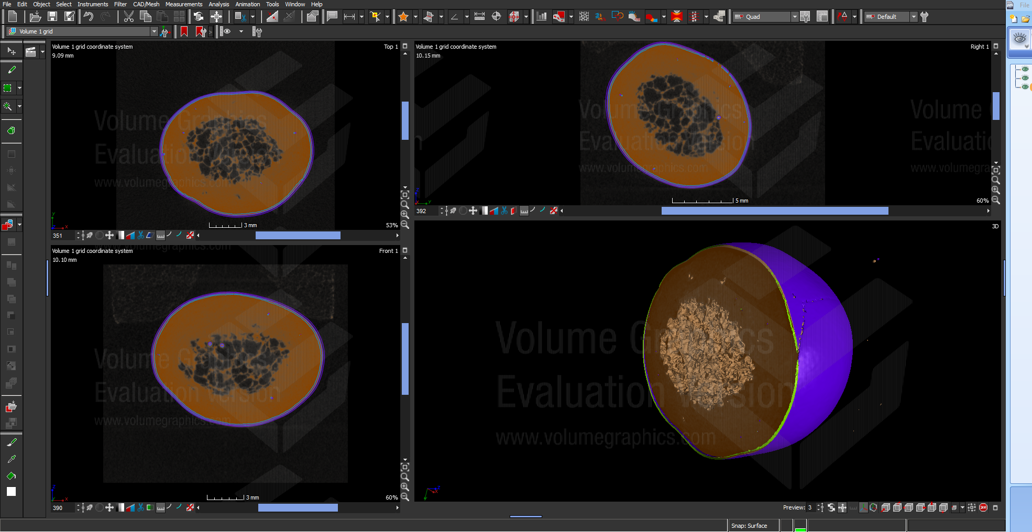Screen dimensions: 1032x532
Task: Expand the eye visibility dropdown arrow in toolbar
Action: pyautogui.click(x=241, y=32)
